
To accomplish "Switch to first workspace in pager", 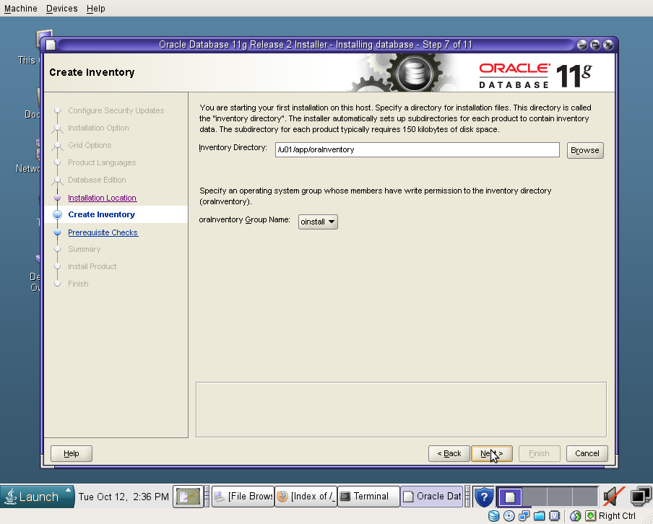I will [509, 497].
